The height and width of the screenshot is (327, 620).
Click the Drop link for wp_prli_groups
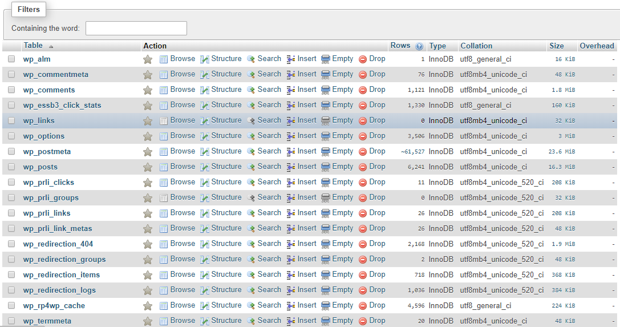376,197
